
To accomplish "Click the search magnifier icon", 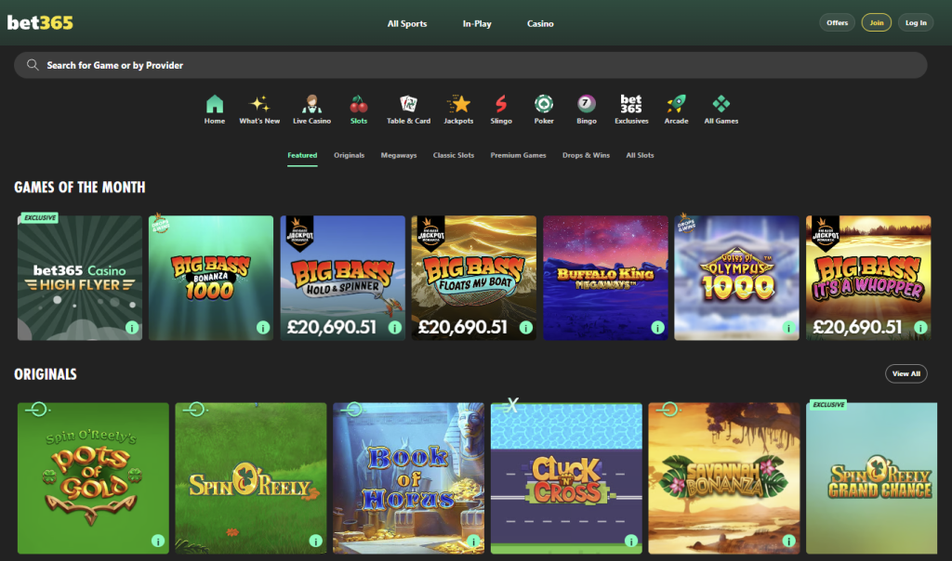I will 33,65.
